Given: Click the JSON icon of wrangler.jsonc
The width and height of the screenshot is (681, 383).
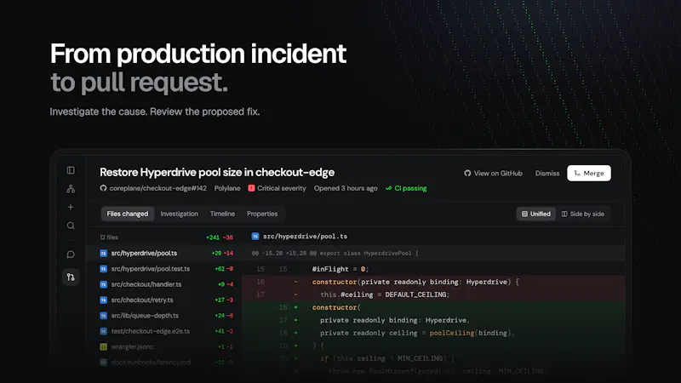Looking at the screenshot, I should 103,347.
